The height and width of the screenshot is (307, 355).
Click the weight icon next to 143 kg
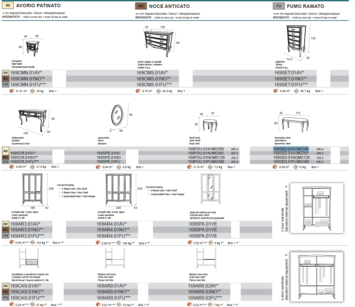(33, 242)
